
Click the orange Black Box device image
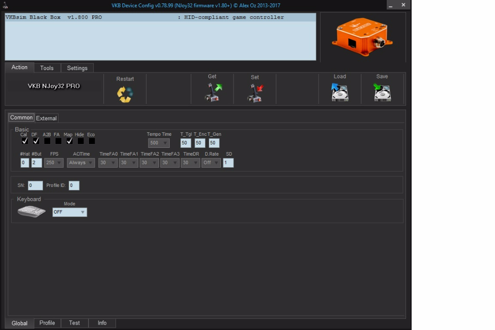coord(362,37)
